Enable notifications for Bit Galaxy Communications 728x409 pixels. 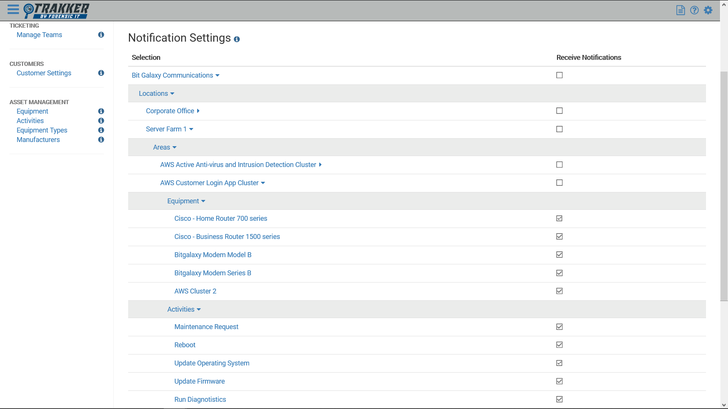point(559,75)
